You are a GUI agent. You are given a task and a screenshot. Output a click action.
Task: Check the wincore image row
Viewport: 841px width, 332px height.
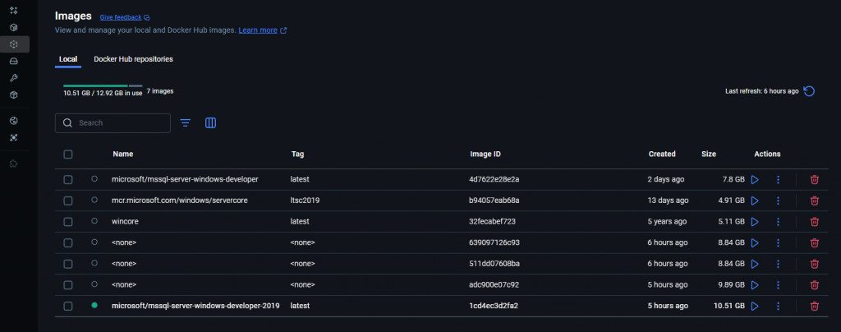68,222
